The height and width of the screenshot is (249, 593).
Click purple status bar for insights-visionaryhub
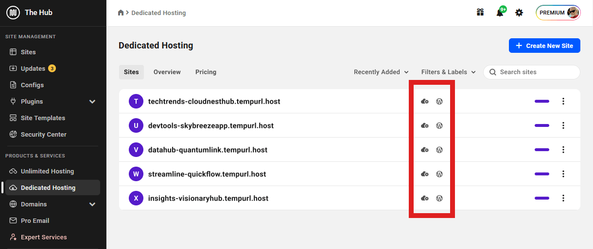pyautogui.click(x=542, y=198)
